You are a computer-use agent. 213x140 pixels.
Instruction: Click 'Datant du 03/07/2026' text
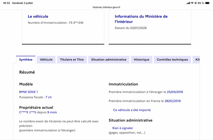click(131, 28)
